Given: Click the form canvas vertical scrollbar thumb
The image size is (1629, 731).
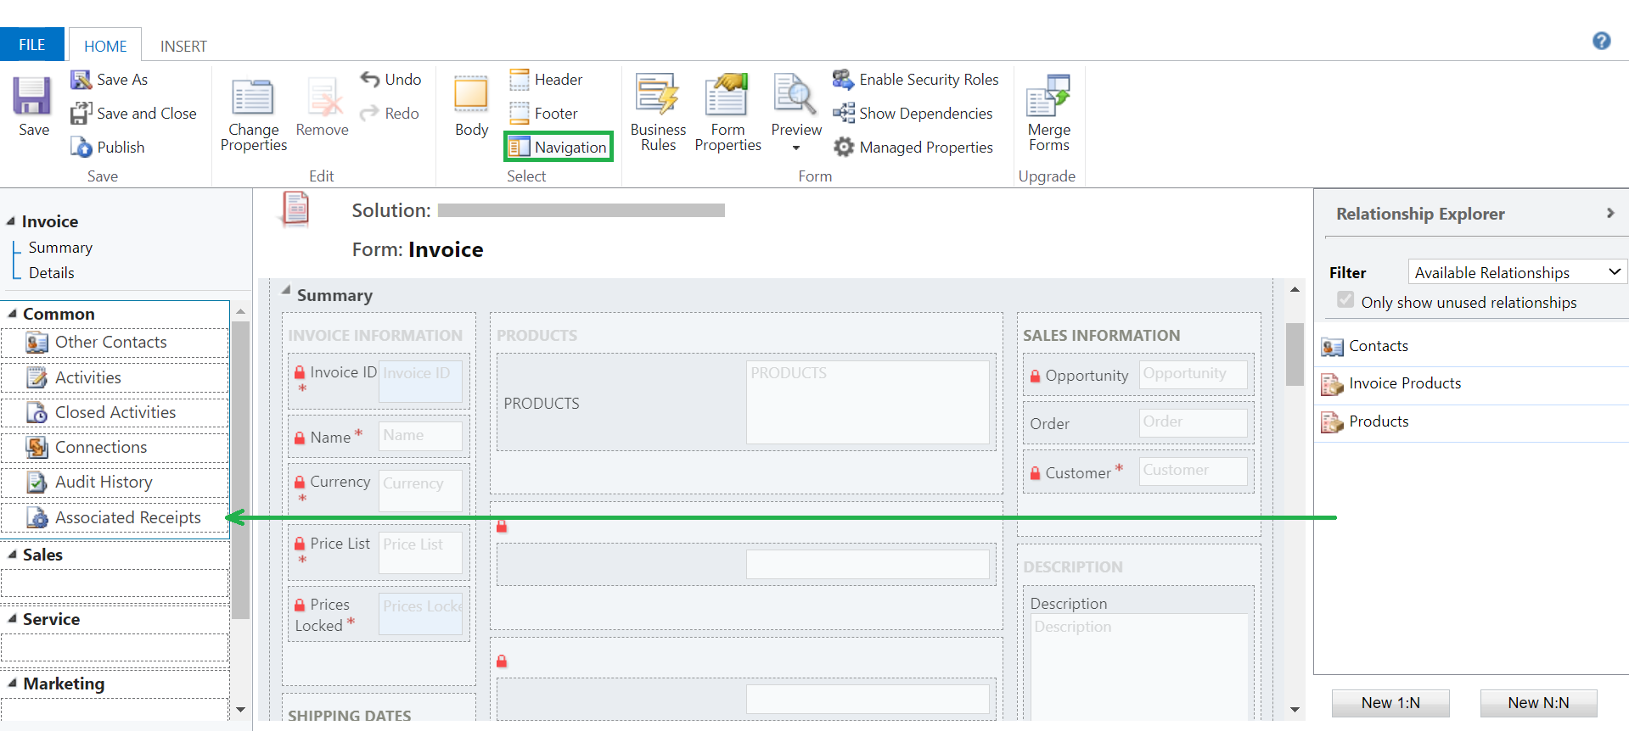Looking at the screenshot, I should click(x=1295, y=354).
